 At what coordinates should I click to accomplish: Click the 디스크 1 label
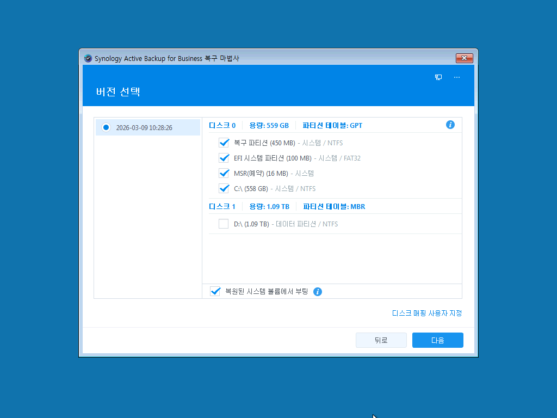[222, 206]
